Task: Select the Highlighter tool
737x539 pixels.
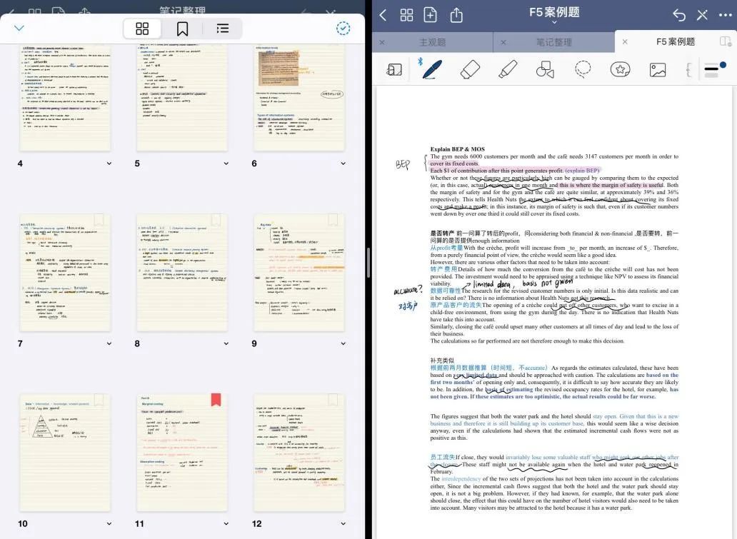Action: click(507, 69)
